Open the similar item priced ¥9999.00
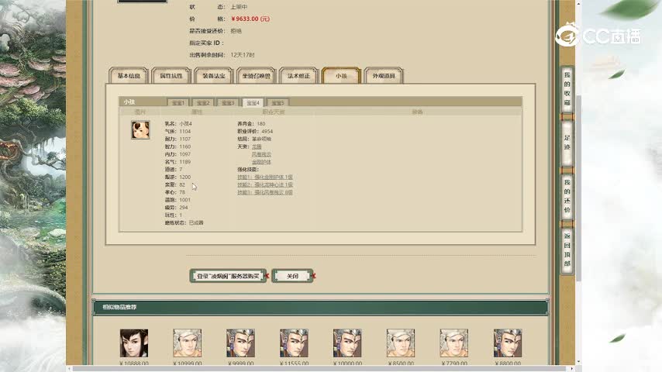Screen dimensions: 662x372 [240, 343]
